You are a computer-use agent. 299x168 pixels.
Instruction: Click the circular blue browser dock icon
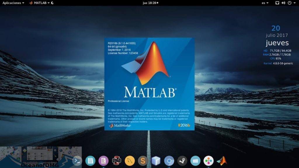click(169, 160)
